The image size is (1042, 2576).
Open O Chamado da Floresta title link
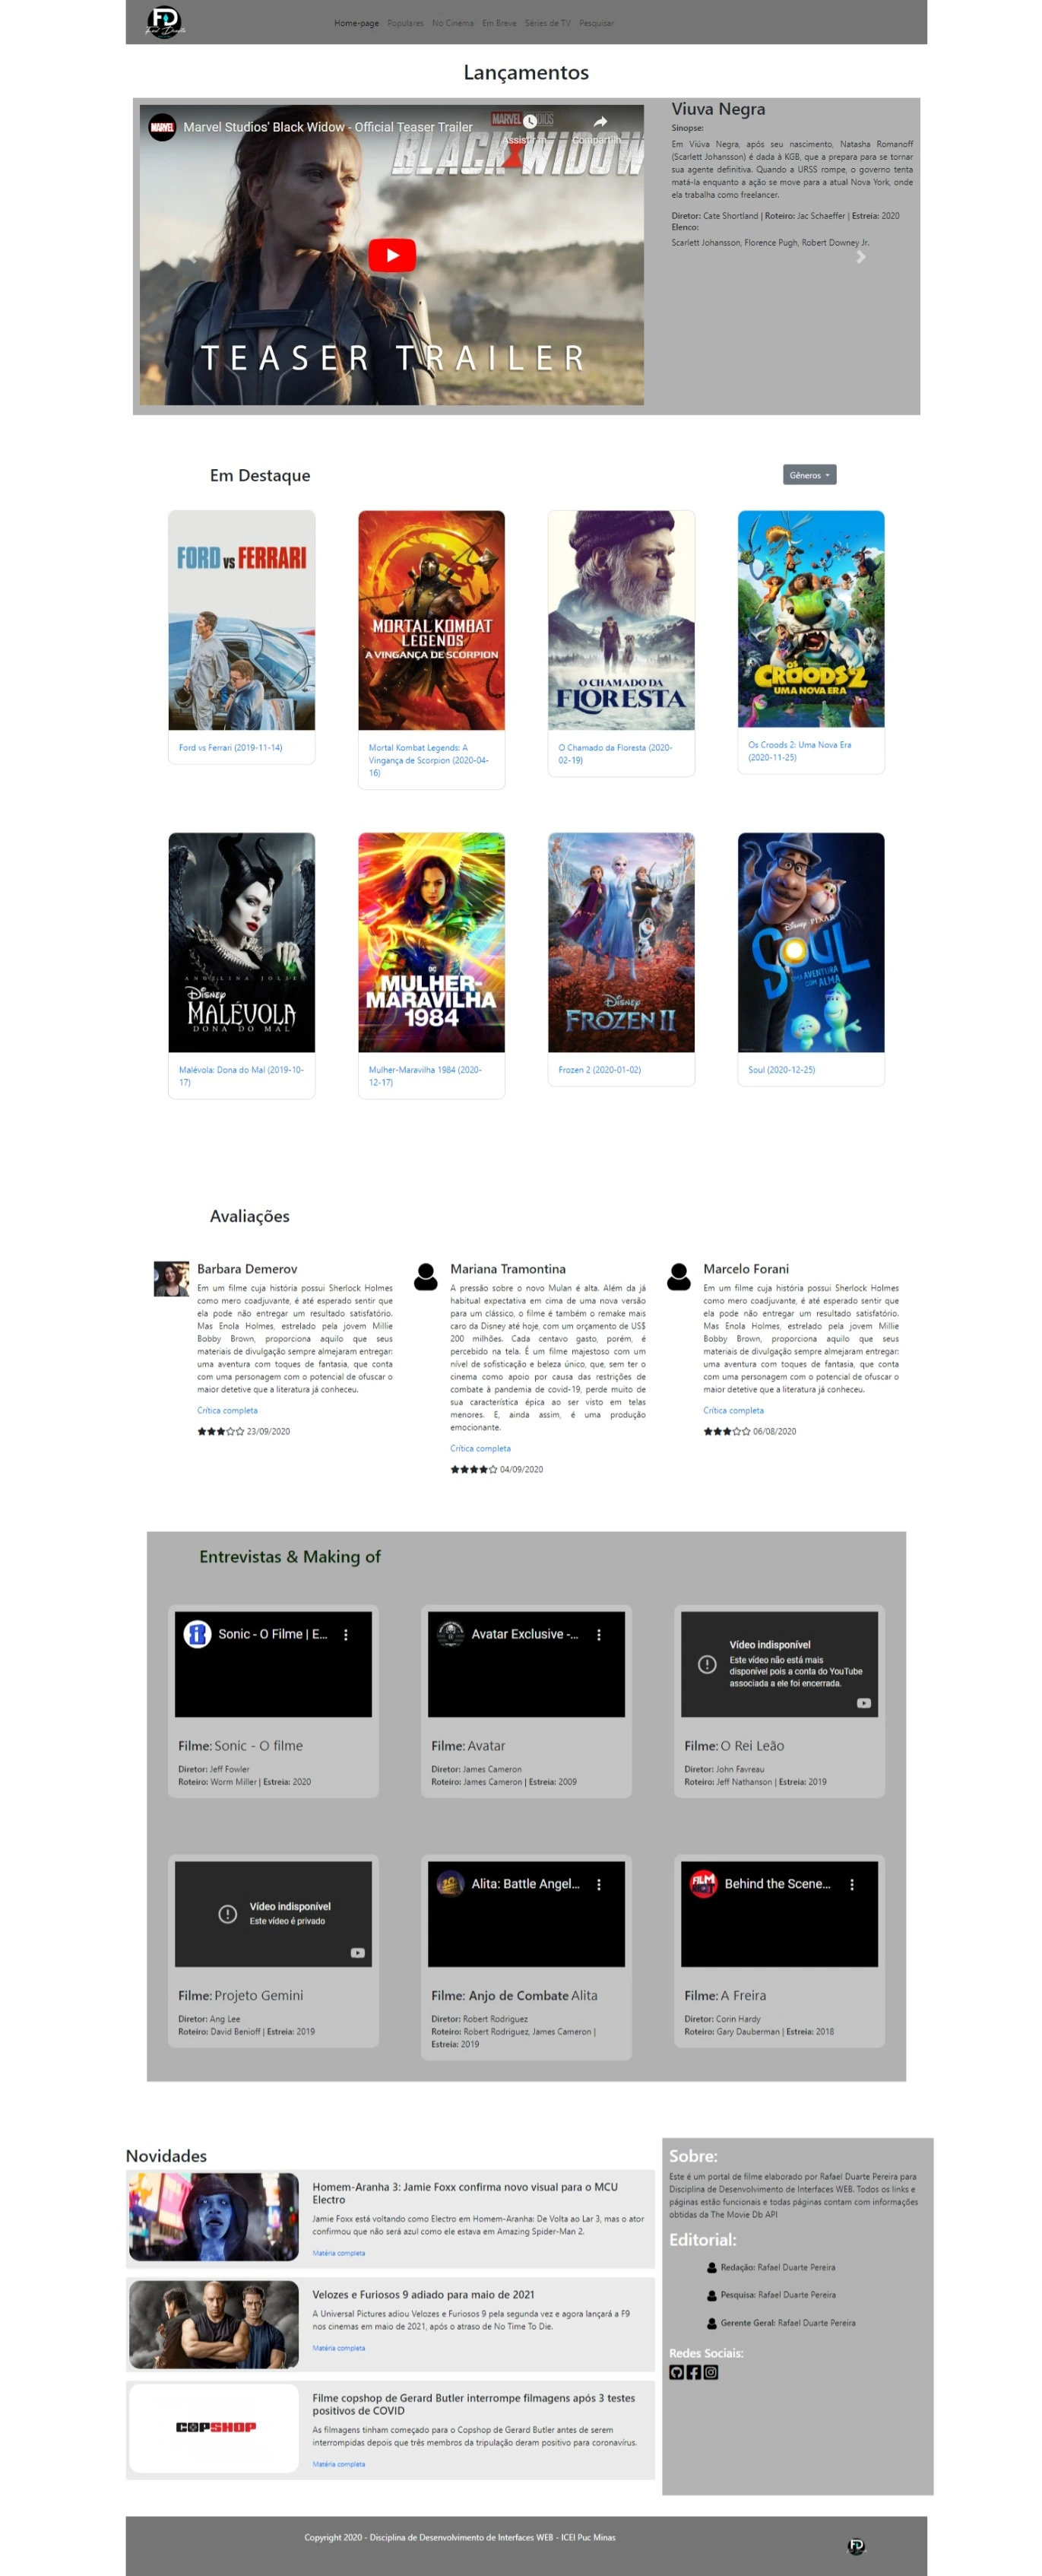coord(615,754)
